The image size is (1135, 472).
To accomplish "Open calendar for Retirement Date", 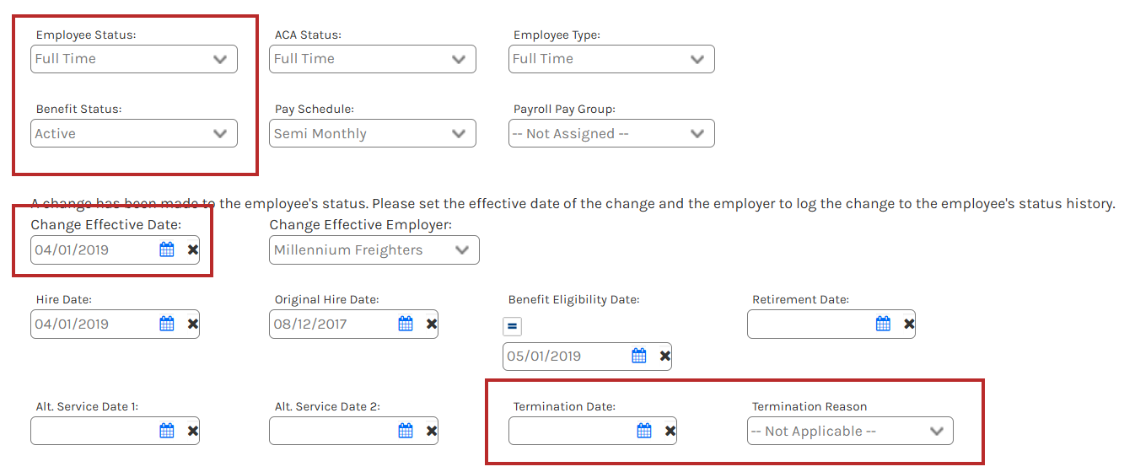I will point(883,324).
